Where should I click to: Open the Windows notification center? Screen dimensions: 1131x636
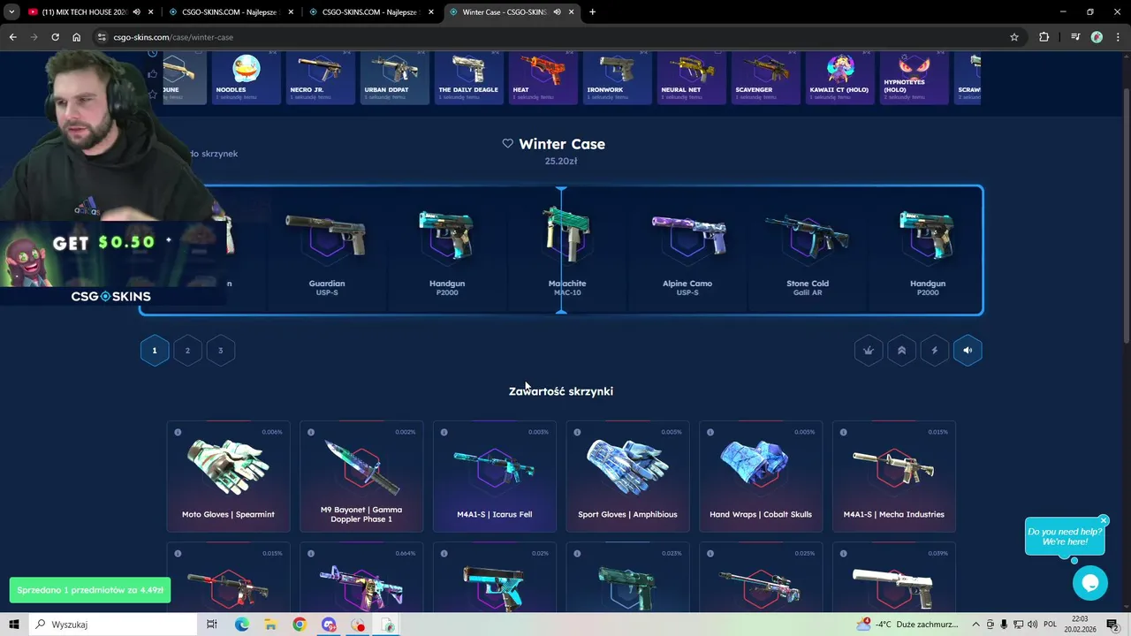[x=1112, y=625]
